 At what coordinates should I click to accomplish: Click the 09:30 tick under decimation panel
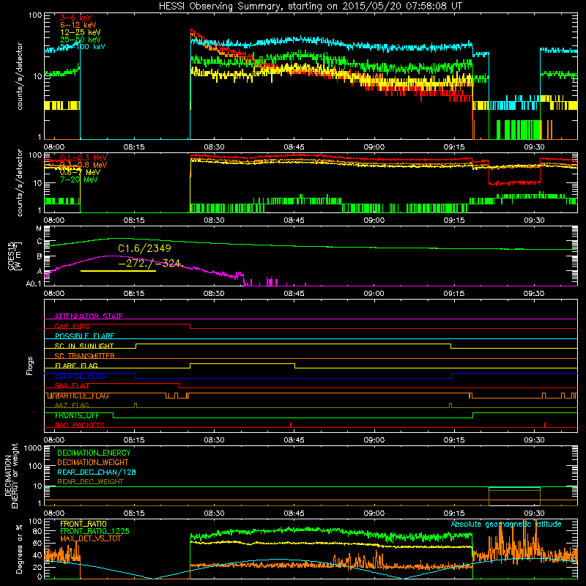tap(534, 513)
